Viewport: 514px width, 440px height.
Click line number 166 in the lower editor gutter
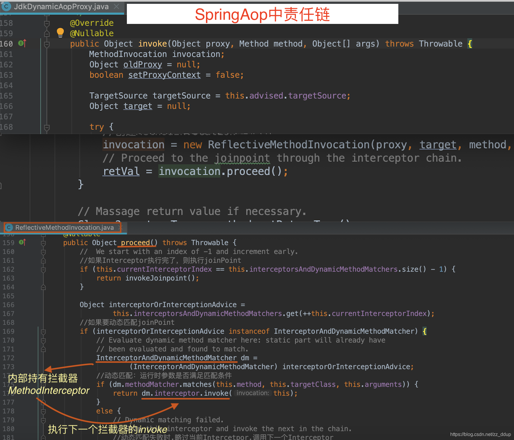(8, 305)
